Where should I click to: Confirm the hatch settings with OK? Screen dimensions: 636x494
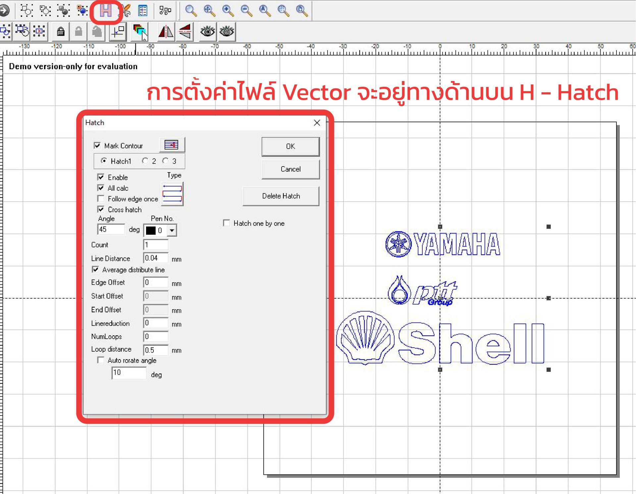291,146
